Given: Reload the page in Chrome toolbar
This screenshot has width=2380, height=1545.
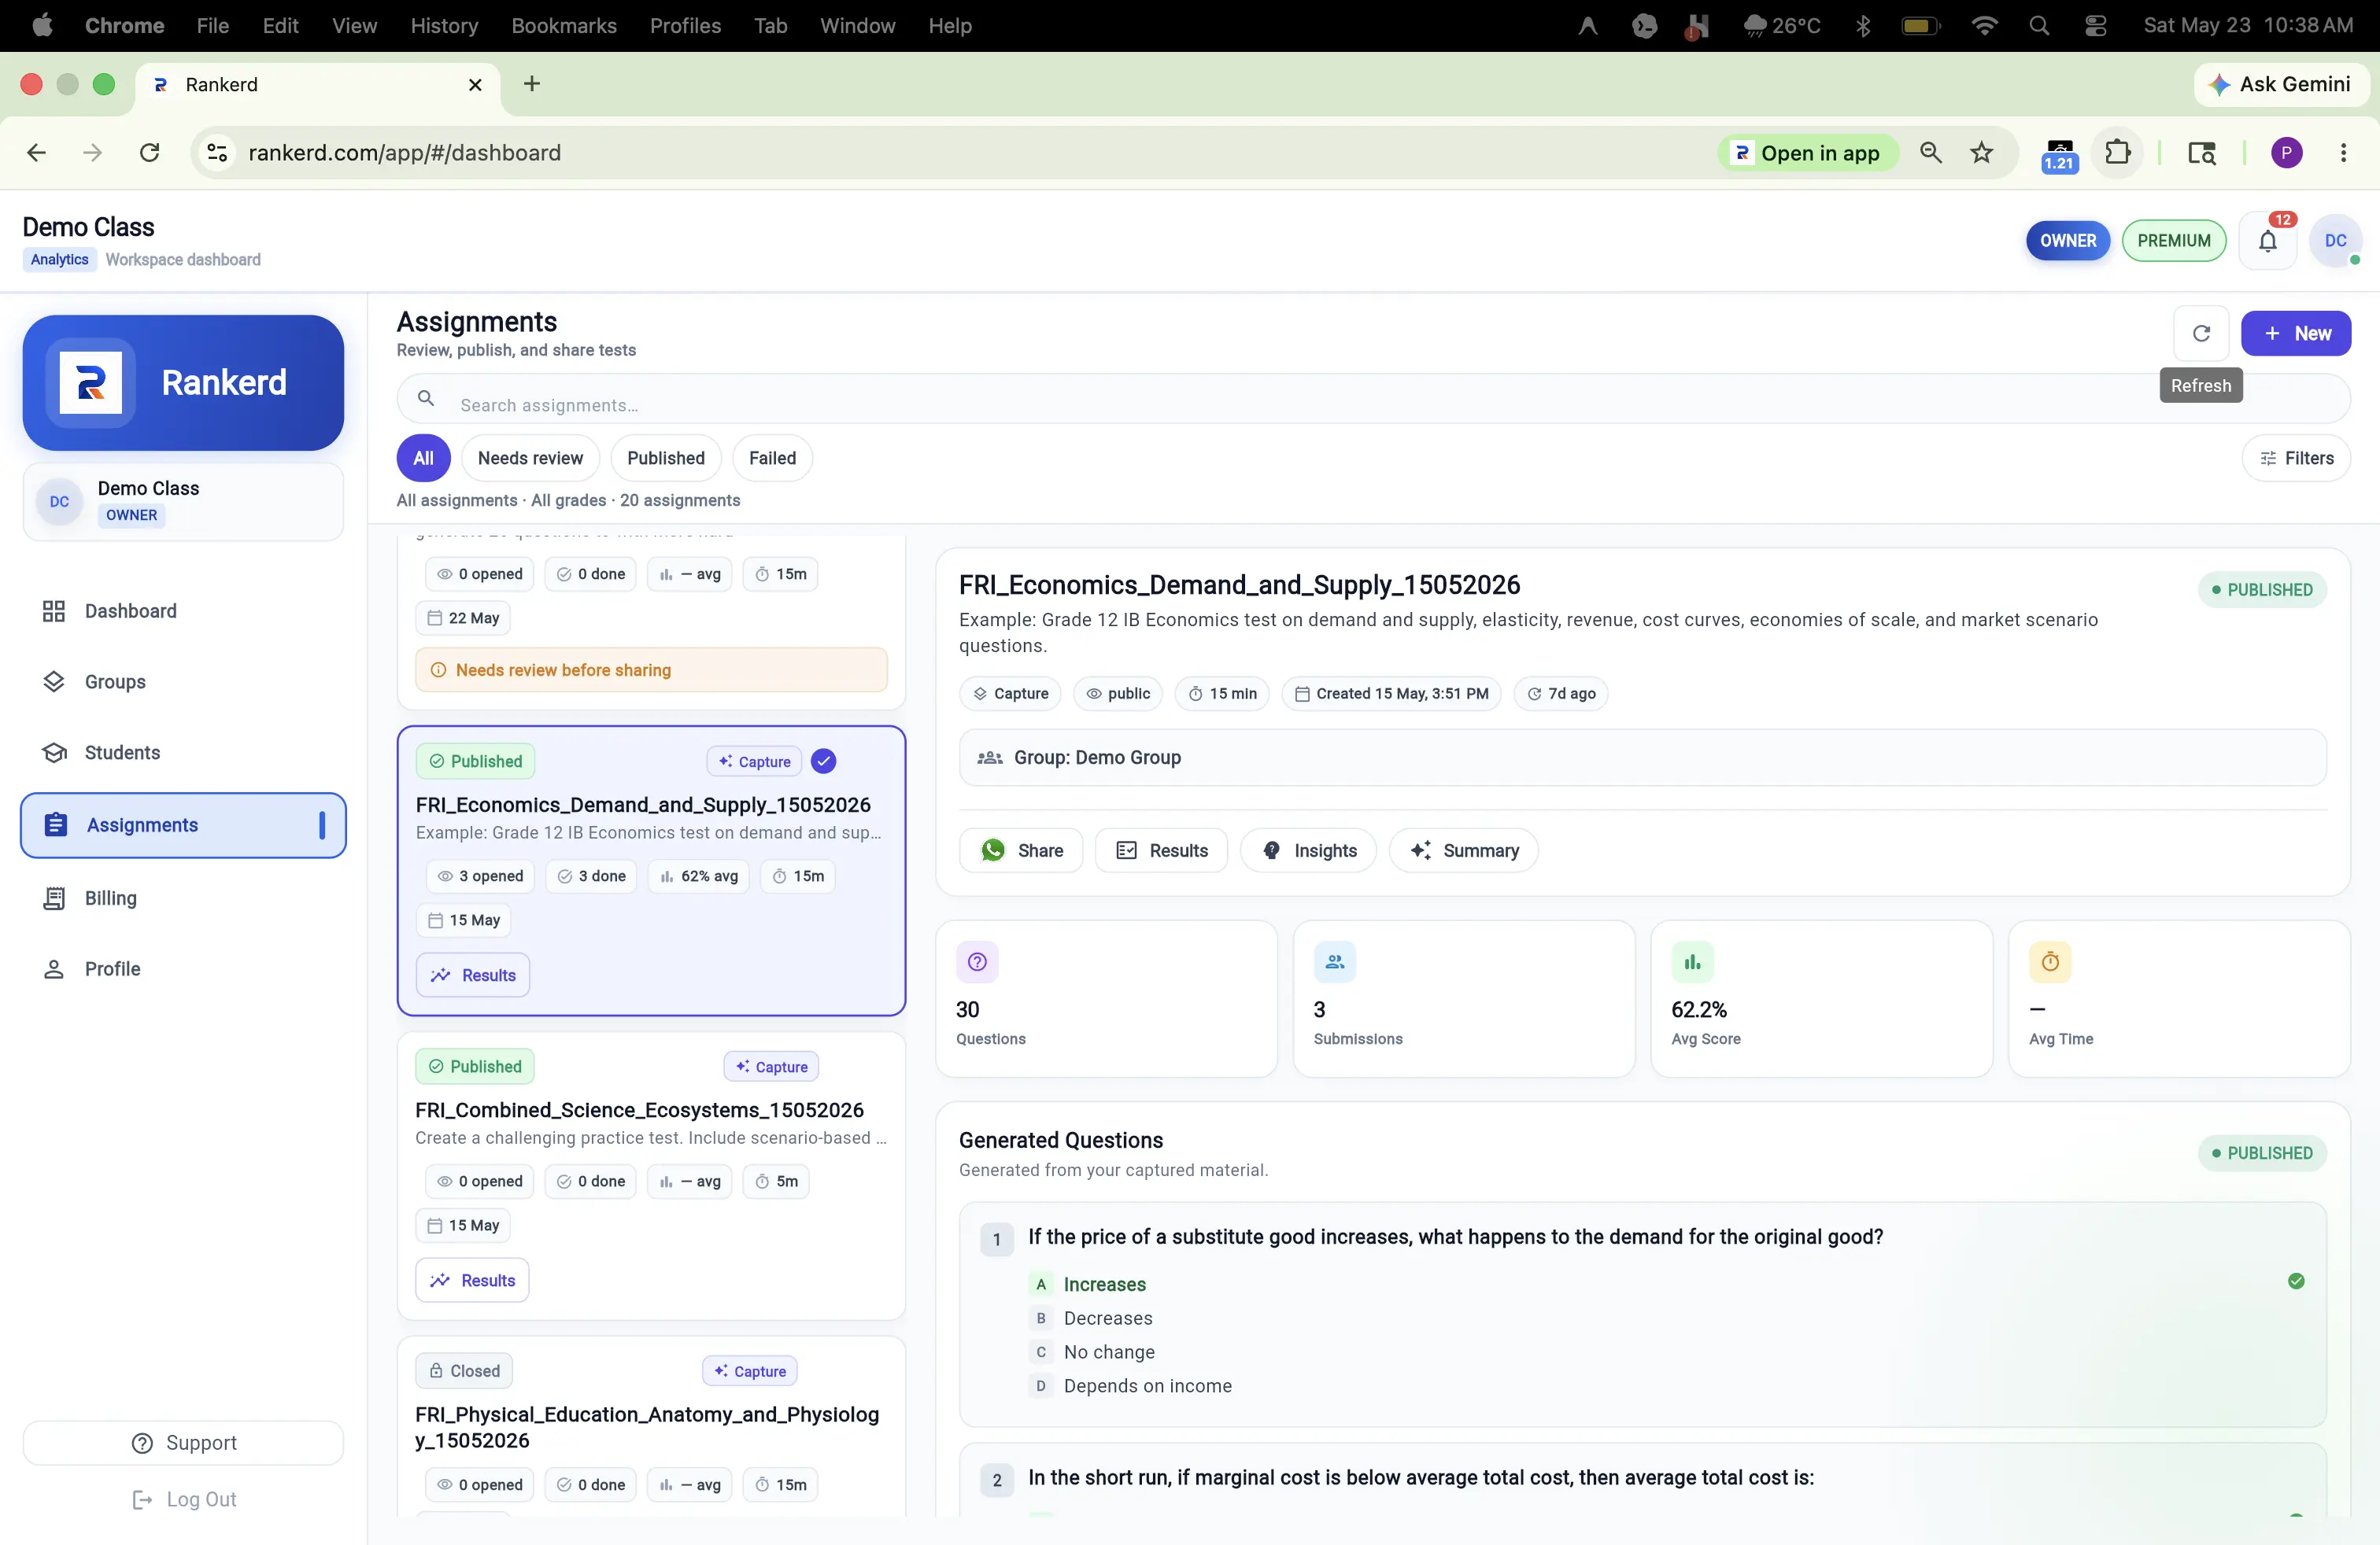Looking at the screenshot, I should pos(149,153).
